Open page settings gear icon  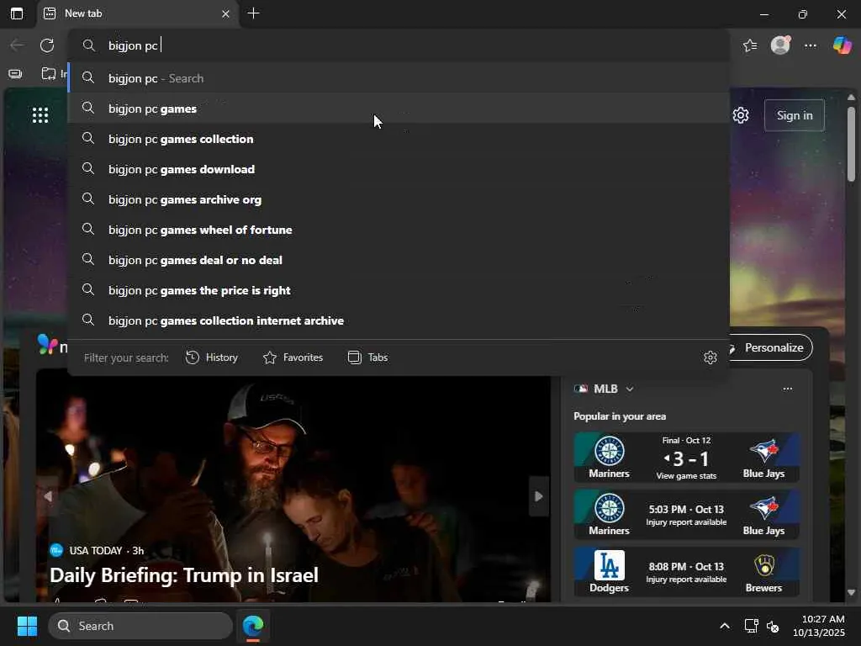pyautogui.click(x=741, y=115)
